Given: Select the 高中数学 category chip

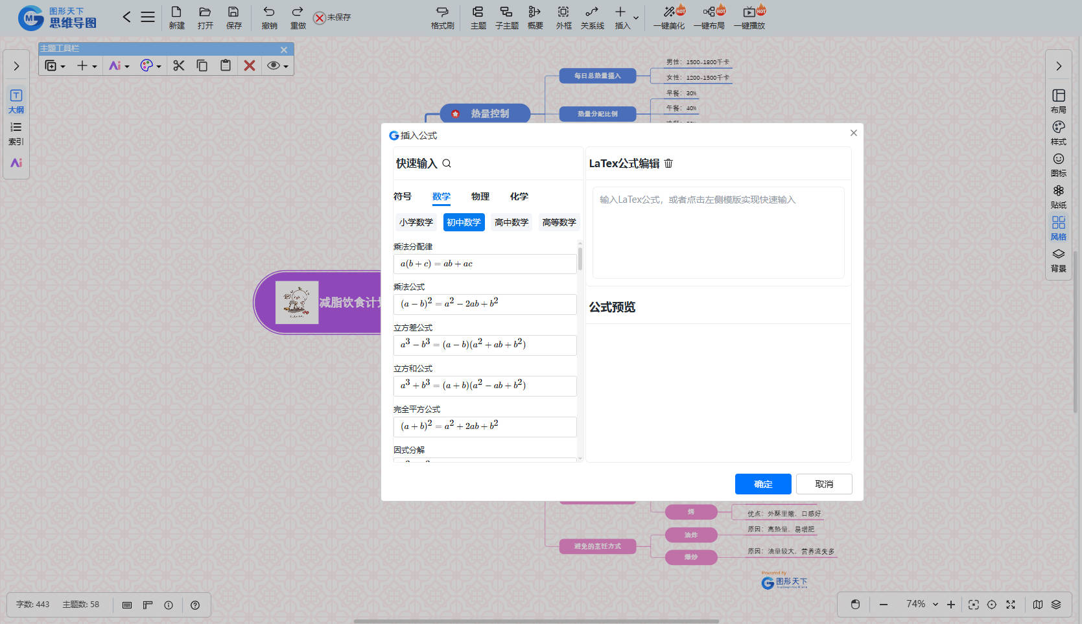Looking at the screenshot, I should pyautogui.click(x=511, y=222).
